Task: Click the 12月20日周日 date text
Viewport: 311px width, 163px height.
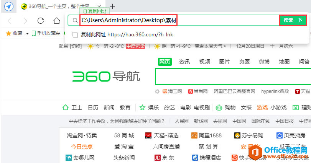Action: click(x=250, y=46)
